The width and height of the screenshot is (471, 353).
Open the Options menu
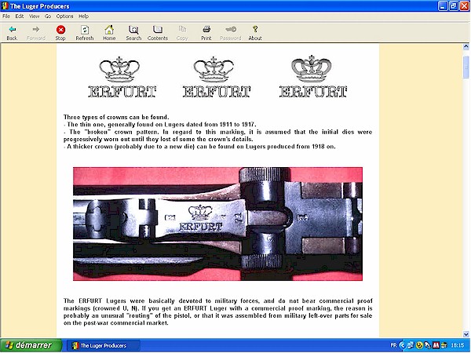click(x=64, y=16)
